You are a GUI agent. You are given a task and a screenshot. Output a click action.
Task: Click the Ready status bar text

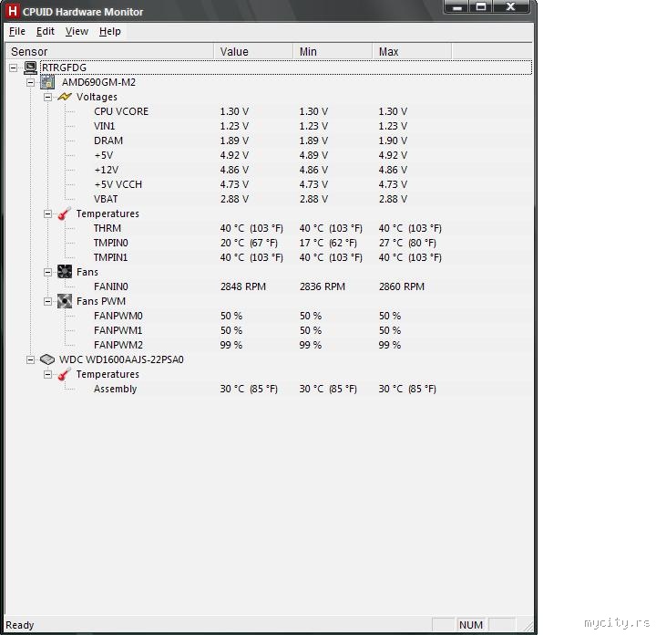point(20,625)
